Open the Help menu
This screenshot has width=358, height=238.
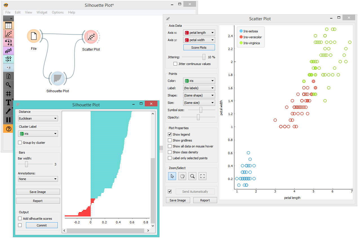coord(72,12)
